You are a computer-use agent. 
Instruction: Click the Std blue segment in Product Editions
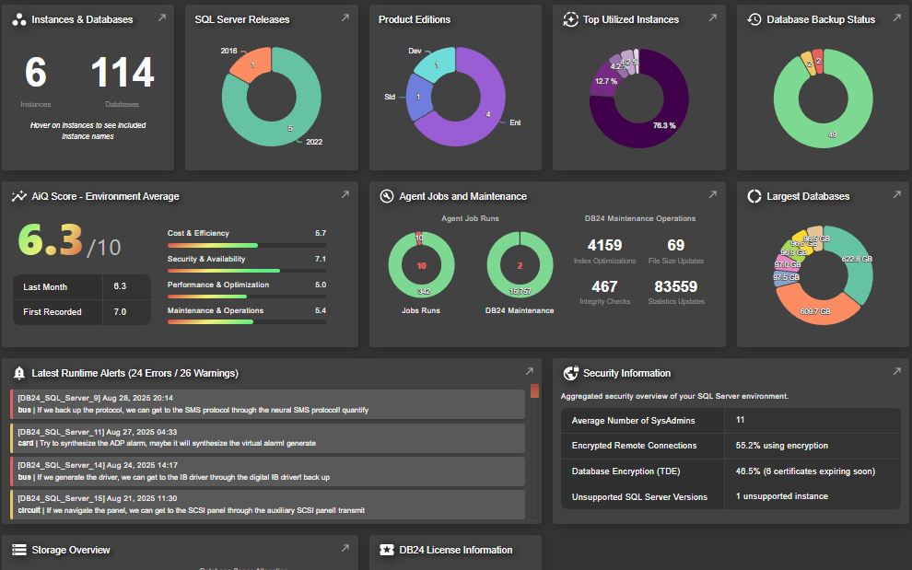coord(418,97)
